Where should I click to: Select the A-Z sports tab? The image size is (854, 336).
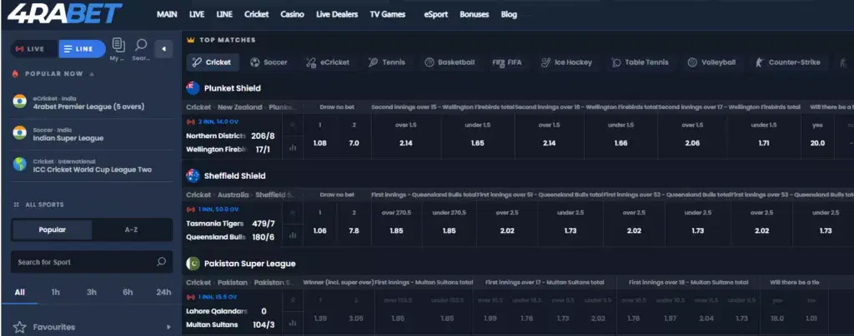click(x=131, y=230)
